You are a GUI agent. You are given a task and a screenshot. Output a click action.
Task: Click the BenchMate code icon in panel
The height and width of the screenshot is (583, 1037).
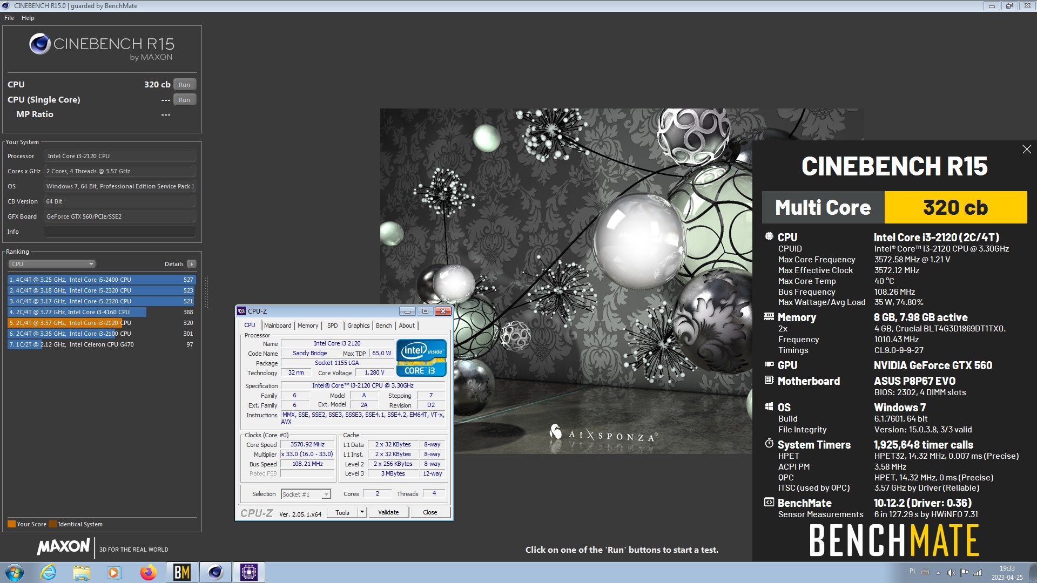[769, 502]
